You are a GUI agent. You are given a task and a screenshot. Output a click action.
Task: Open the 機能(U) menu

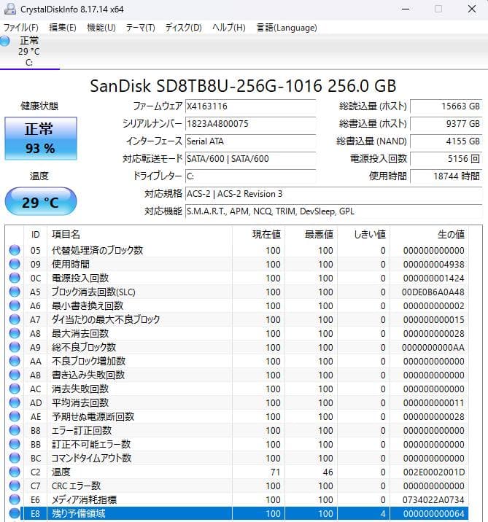click(101, 27)
